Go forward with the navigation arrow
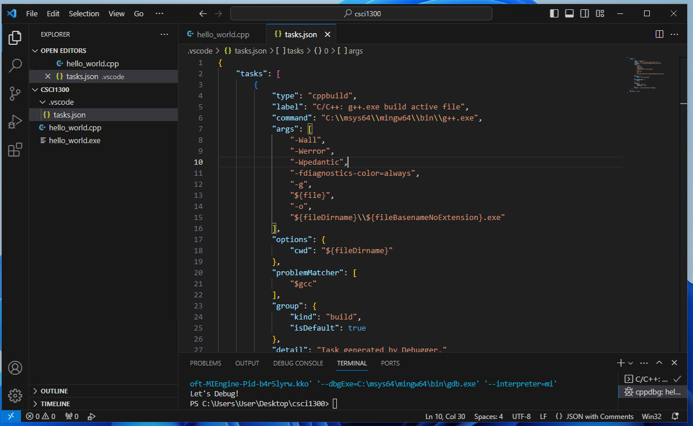The height and width of the screenshot is (426, 693). pyautogui.click(x=219, y=14)
